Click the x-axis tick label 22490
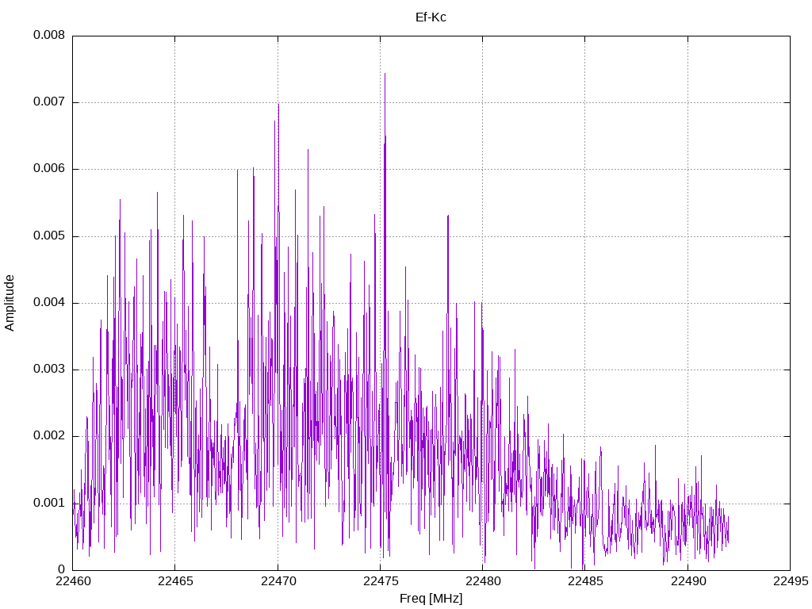Image resolution: width=812 pixels, height=609 pixels. pos(688,581)
